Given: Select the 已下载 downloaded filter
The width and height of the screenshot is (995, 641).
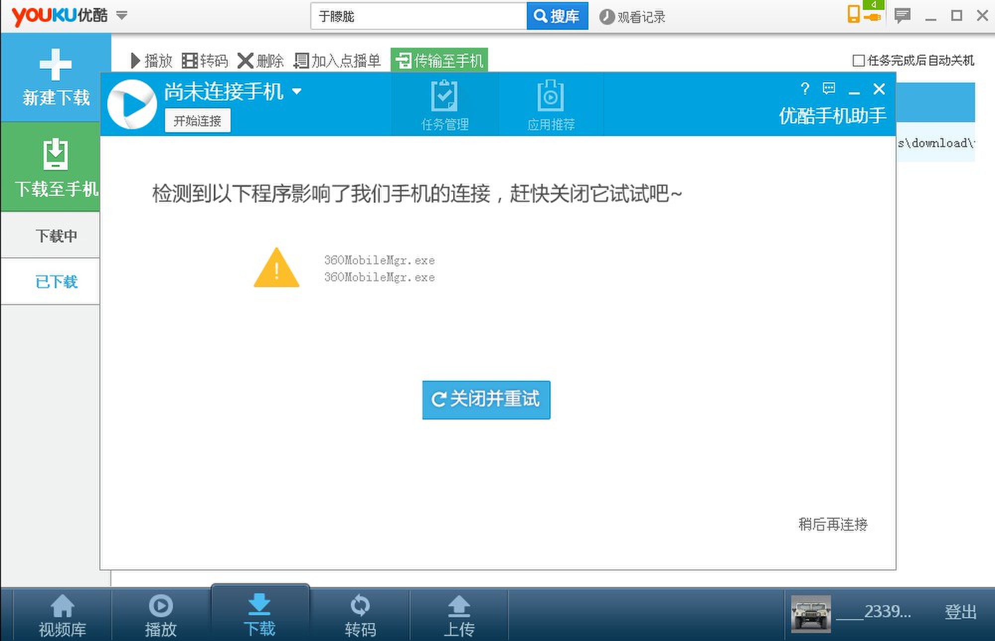Looking at the screenshot, I should pos(57,282).
